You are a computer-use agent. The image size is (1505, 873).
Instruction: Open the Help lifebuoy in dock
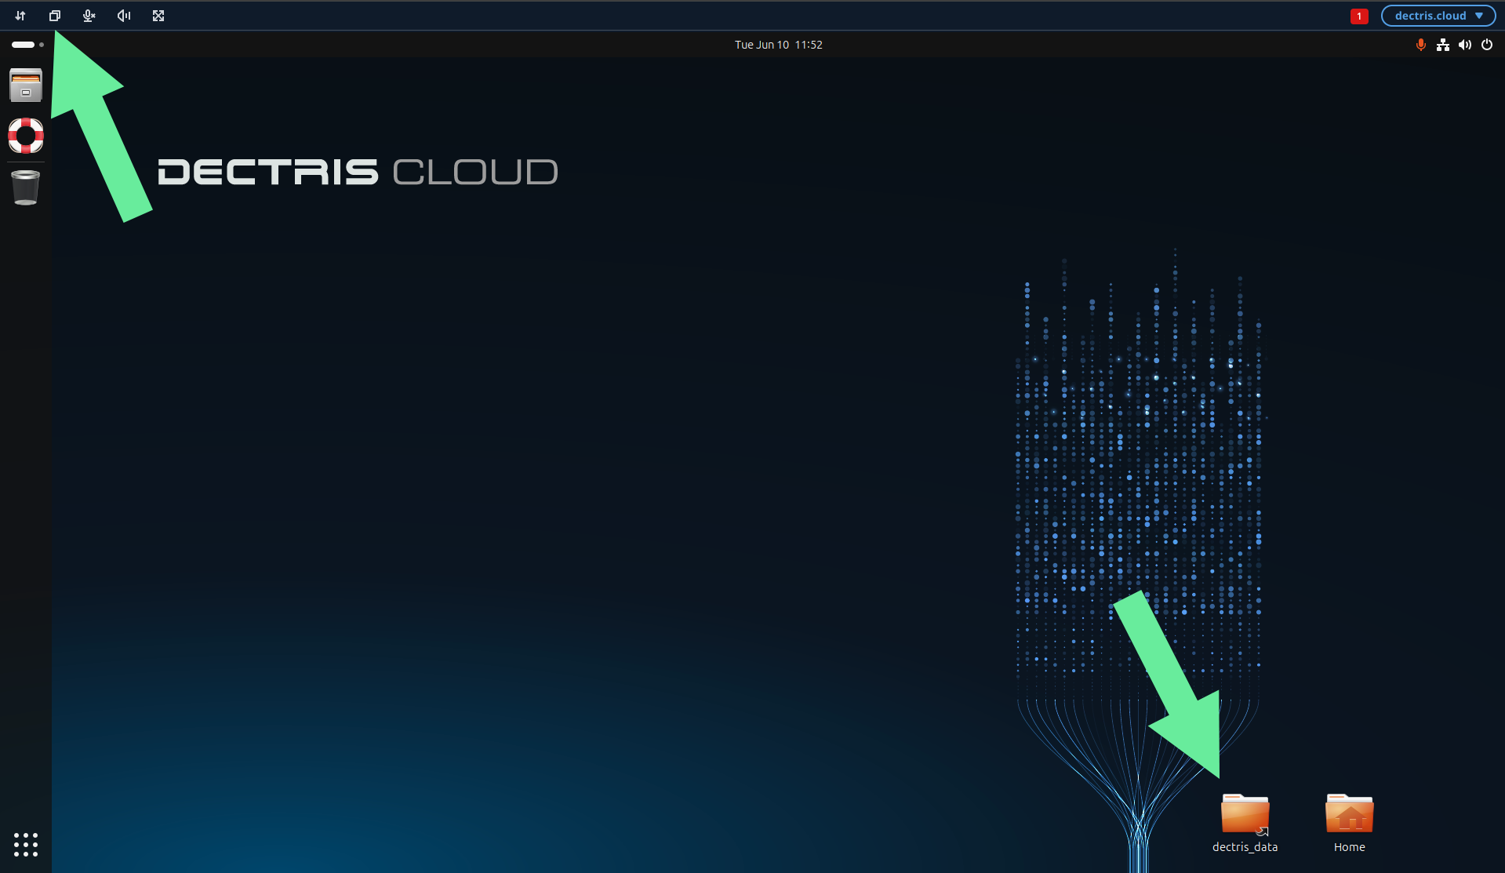click(x=26, y=136)
